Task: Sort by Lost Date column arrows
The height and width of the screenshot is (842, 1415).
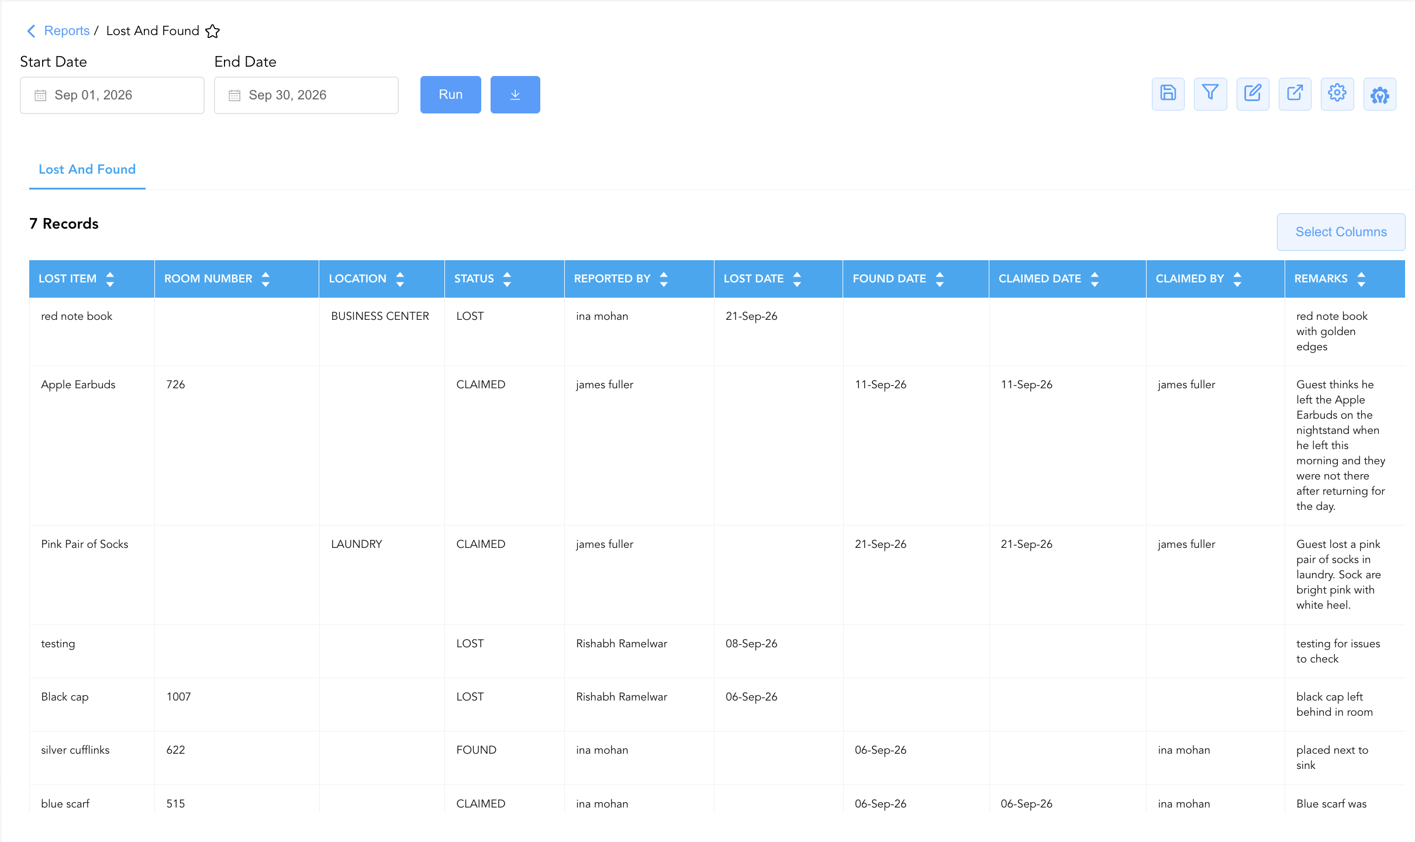Action: click(797, 279)
